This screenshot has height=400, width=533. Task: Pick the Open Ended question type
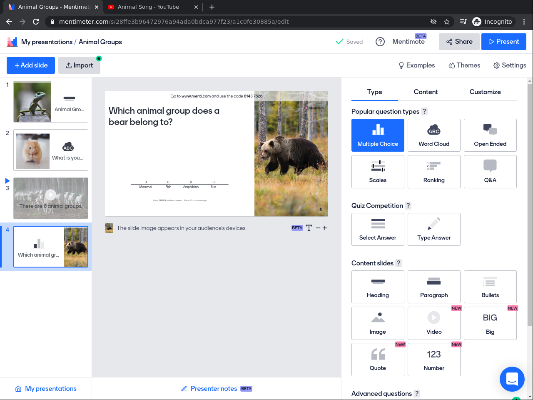[490, 135]
